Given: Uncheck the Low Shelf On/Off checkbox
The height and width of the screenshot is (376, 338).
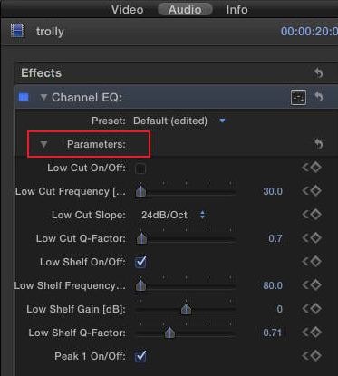Looking at the screenshot, I should pos(140,262).
